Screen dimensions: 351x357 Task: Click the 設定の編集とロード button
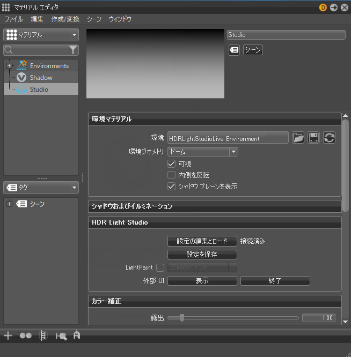(202, 241)
